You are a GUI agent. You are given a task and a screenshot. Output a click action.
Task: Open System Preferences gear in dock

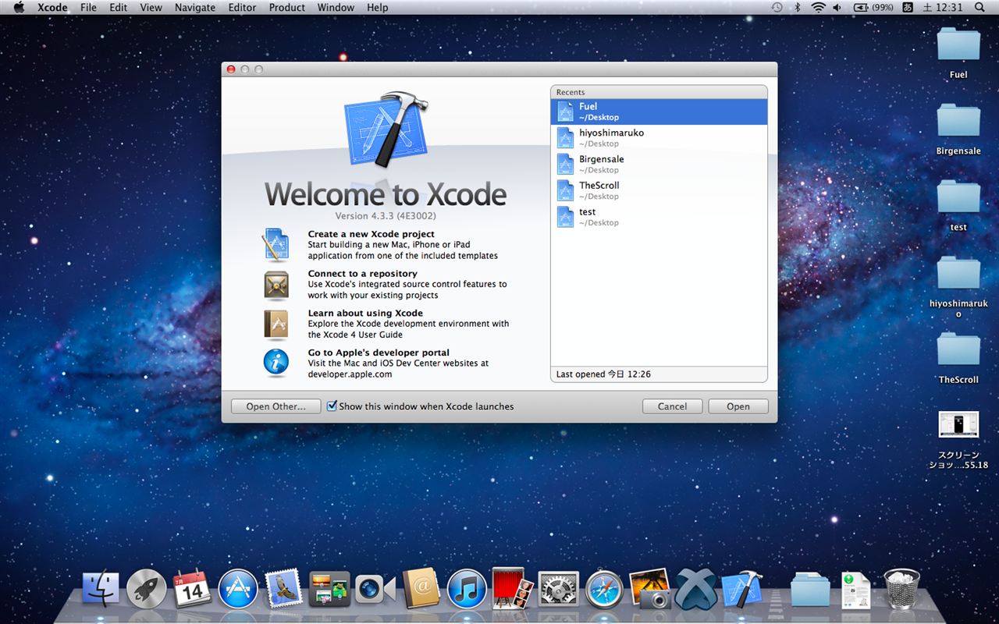coord(559,589)
